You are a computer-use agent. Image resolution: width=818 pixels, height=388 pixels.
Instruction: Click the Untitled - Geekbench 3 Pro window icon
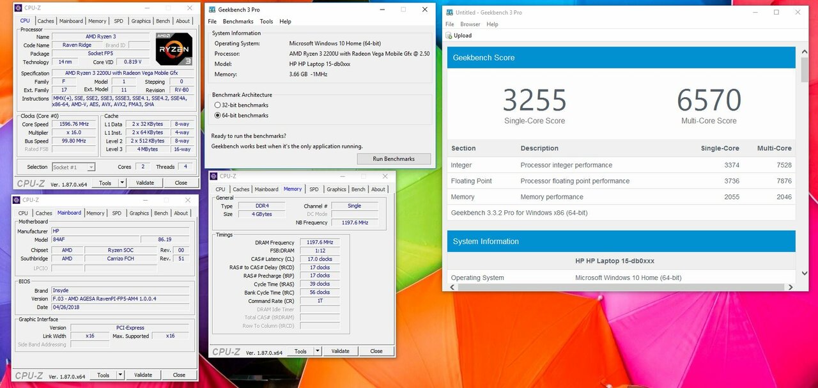tap(450, 12)
